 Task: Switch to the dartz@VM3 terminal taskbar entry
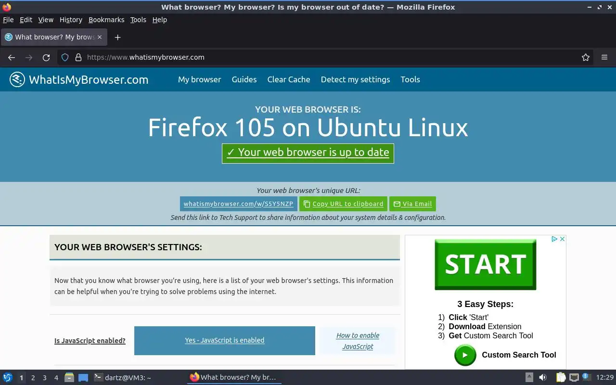point(122,378)
